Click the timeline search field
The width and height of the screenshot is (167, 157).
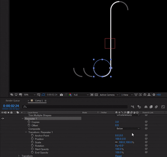pos(75,107)
